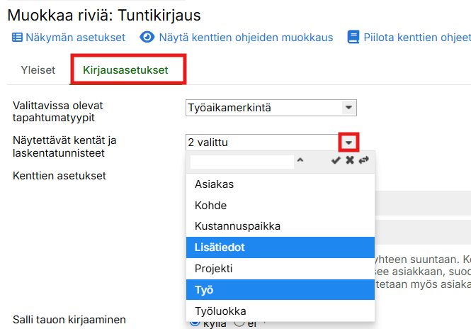Click the '2 valittu' multiselect field
The image size is (471, 329).
[x=261, y=143]
